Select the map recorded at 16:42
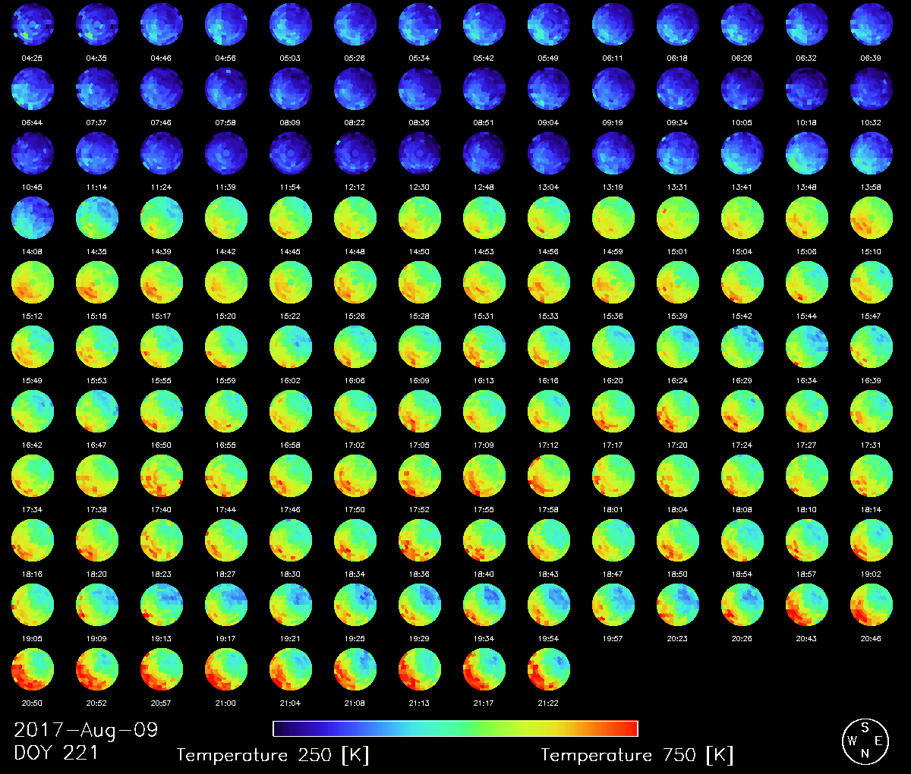911x774 pixels. click(33, 411)
